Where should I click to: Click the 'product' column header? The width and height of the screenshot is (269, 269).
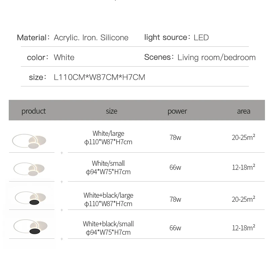pos(34,111)
